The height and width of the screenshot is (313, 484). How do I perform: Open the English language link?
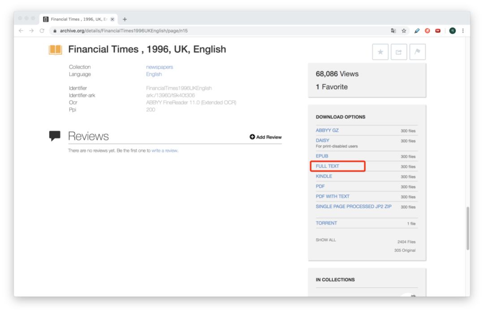[154, 74]
